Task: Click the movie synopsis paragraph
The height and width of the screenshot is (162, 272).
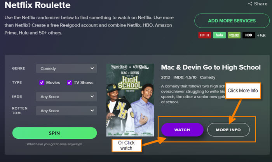Action: [193, 94]
